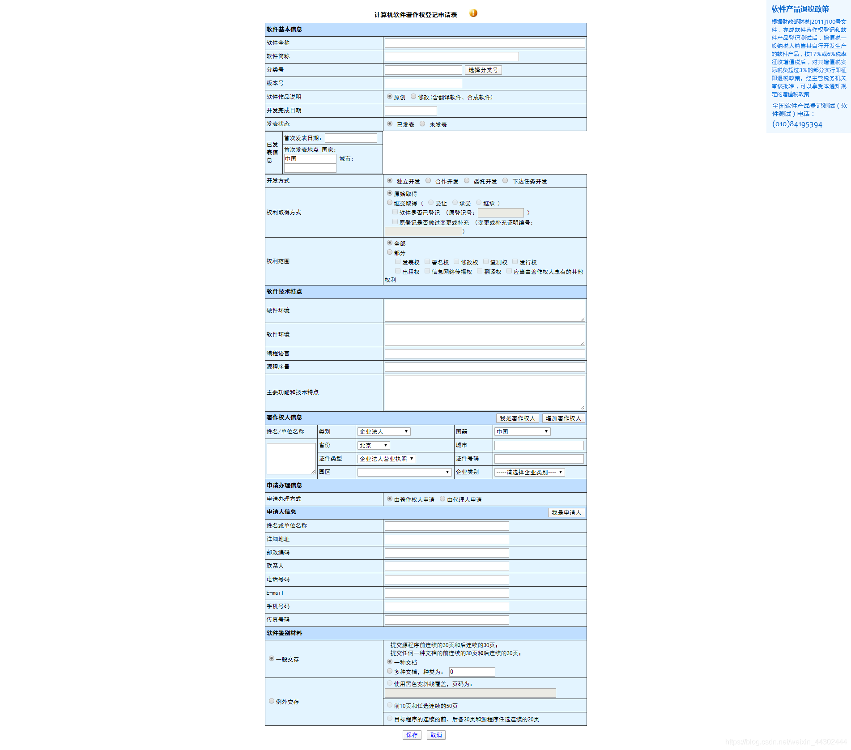Image resolution: width=851 pixels, height=750 pixels.
Task: Select the 原创 radio button
Action: click(x=390, y=97)
